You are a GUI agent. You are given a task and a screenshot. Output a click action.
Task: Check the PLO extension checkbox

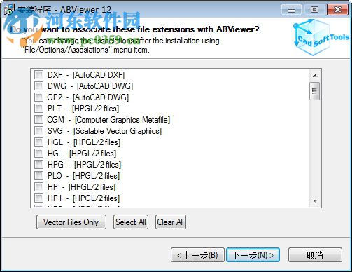pyautogui.click(x=38, y=176)
